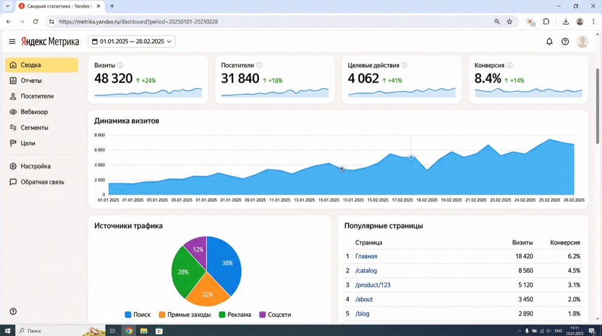
Task: Click the info icon next to Визиты
Action: (x=120, y=65)
